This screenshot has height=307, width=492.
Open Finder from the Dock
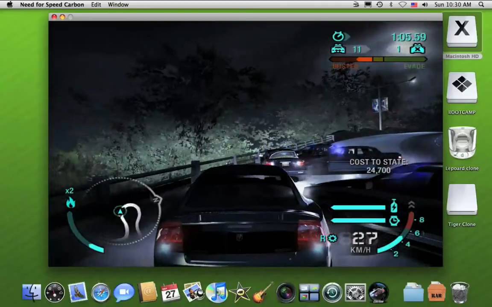32,292
